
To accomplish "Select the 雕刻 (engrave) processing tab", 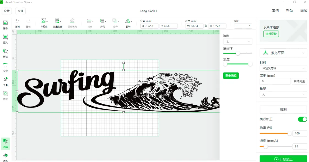I will [283, 109].
